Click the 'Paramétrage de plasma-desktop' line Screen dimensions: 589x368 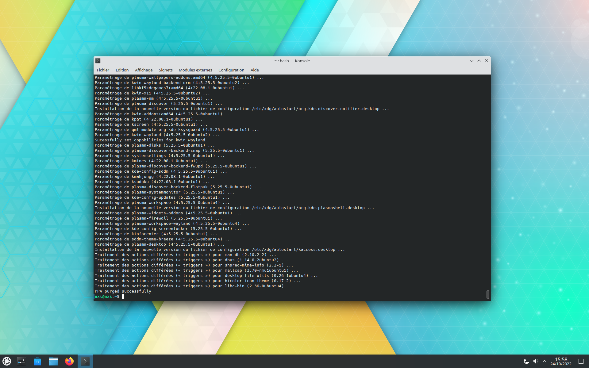click(x=160, y=244)
